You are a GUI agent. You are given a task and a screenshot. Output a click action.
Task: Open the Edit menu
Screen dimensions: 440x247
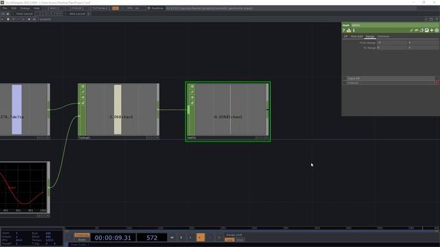pos(14,8)
